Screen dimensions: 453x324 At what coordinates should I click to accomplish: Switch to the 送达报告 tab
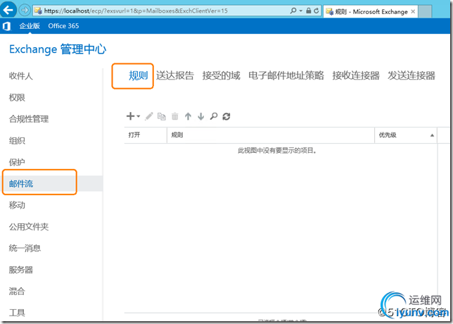(175, 76)
